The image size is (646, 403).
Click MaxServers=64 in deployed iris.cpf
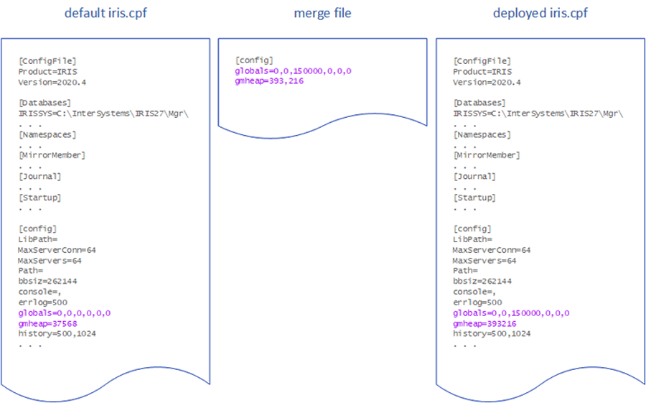[484, 261]
